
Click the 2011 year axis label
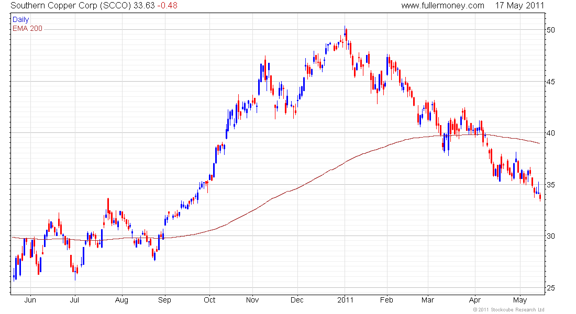tap(345, 300)
